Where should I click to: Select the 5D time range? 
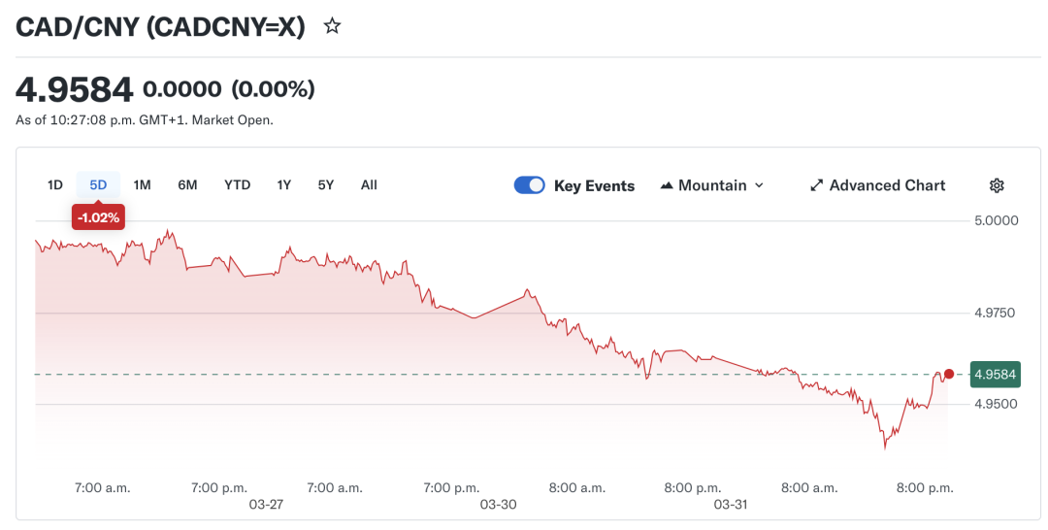pos(98,184)
